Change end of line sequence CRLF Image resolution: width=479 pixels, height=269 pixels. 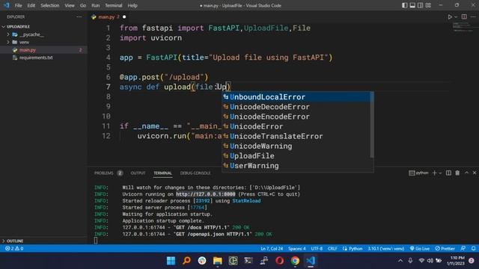[332, 249]
